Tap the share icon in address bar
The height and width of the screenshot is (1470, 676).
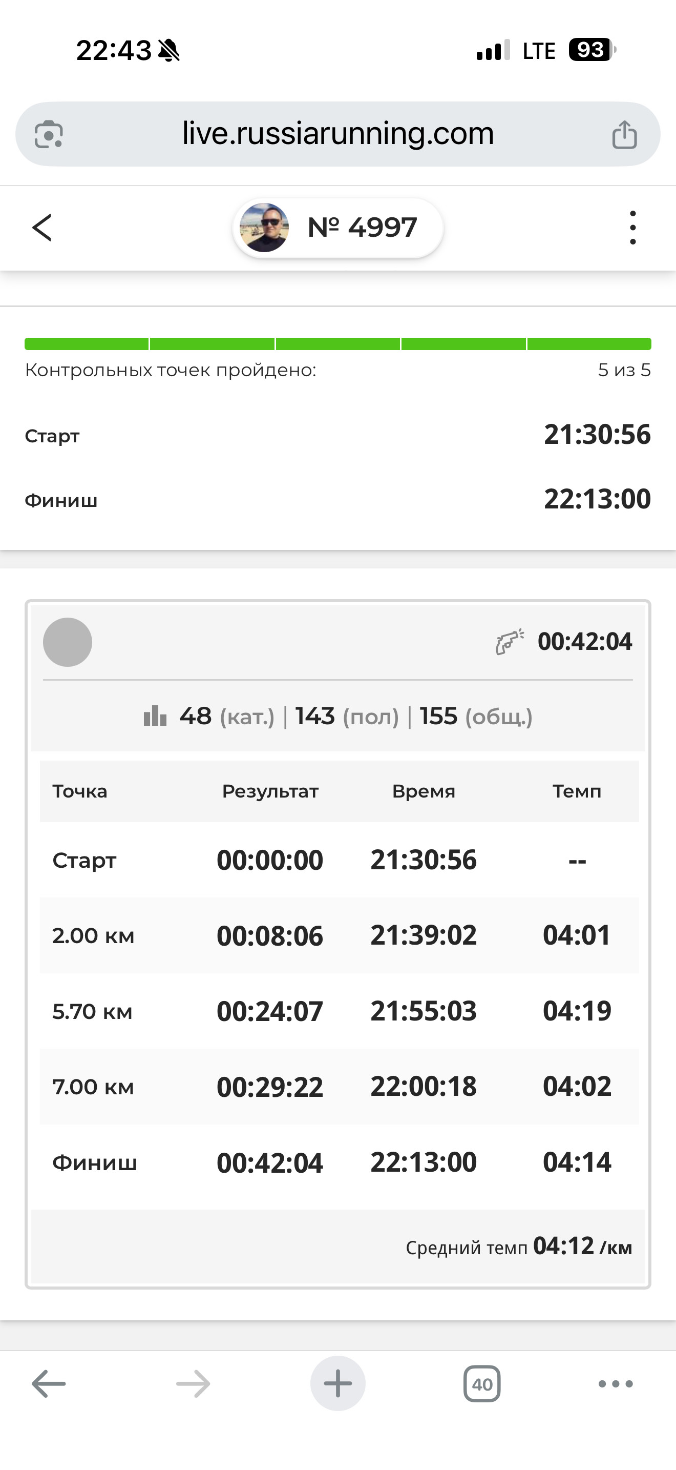pos(624,135)
